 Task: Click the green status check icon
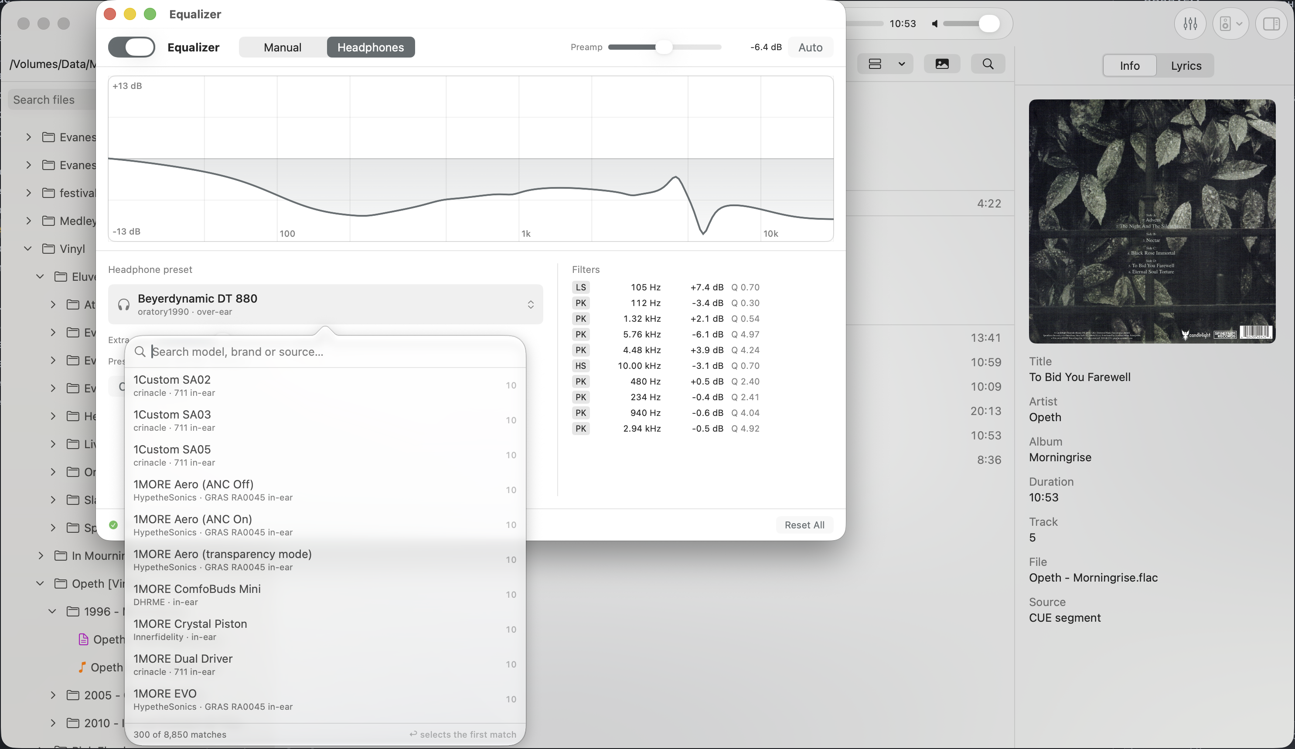(x=113, y=524)
